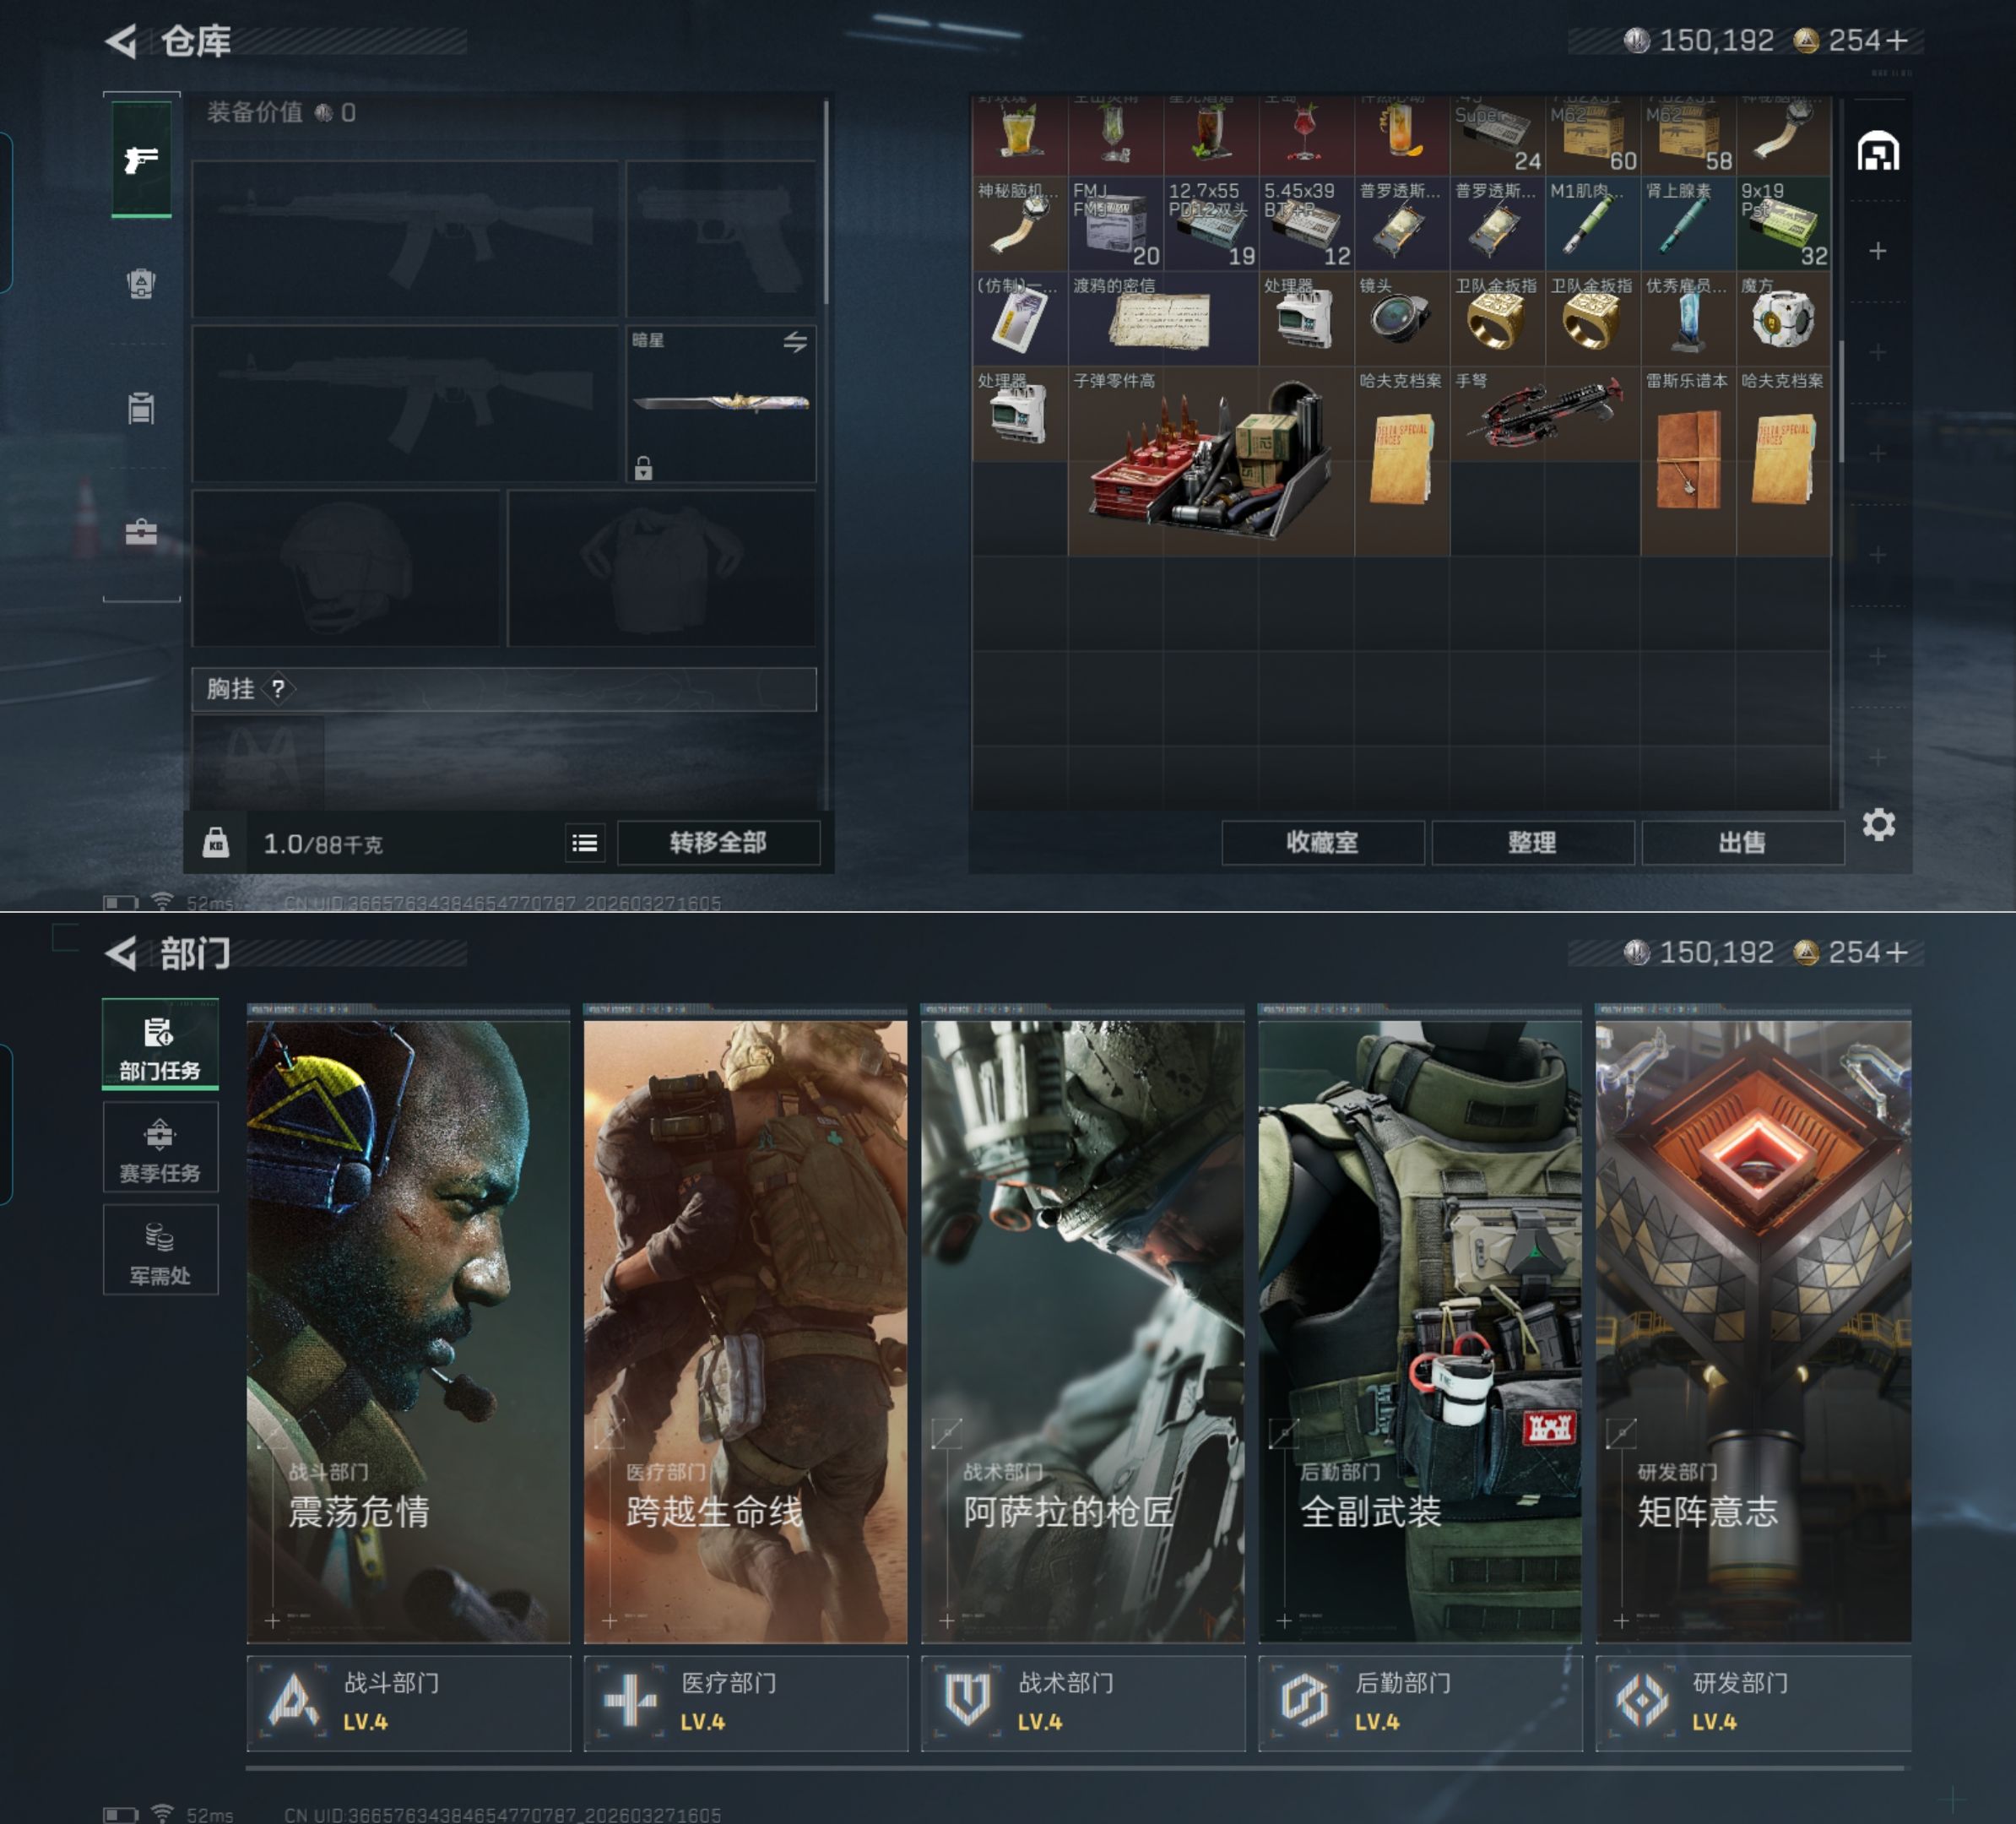Toggle the swap arrows on 暗星 knife slot
Viewport: 2016px width, 1824px height.
[795, 342]
